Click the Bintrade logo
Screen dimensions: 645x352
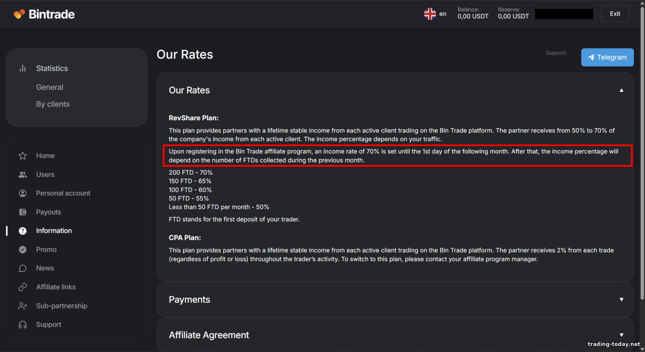(44, 14)
